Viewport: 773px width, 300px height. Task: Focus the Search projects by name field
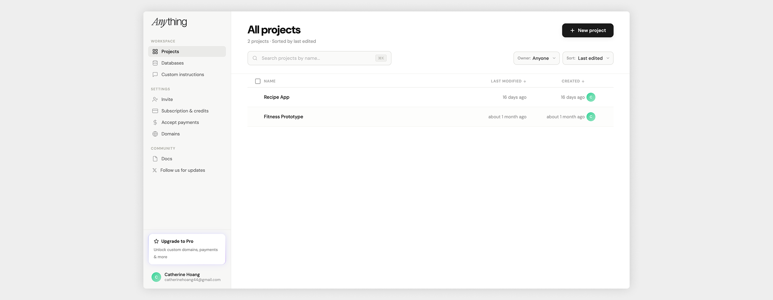click(317, 58)
